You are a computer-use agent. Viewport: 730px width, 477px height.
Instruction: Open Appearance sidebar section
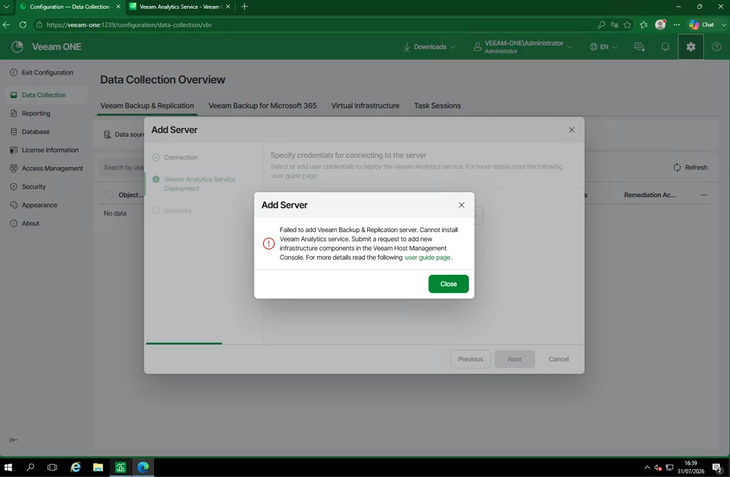coord(33,205)
